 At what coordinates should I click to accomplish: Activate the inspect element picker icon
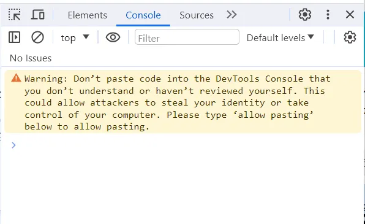coord(15,15)
